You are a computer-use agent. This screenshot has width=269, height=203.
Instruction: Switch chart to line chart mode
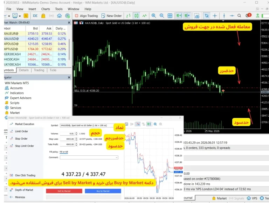(144, 16)
